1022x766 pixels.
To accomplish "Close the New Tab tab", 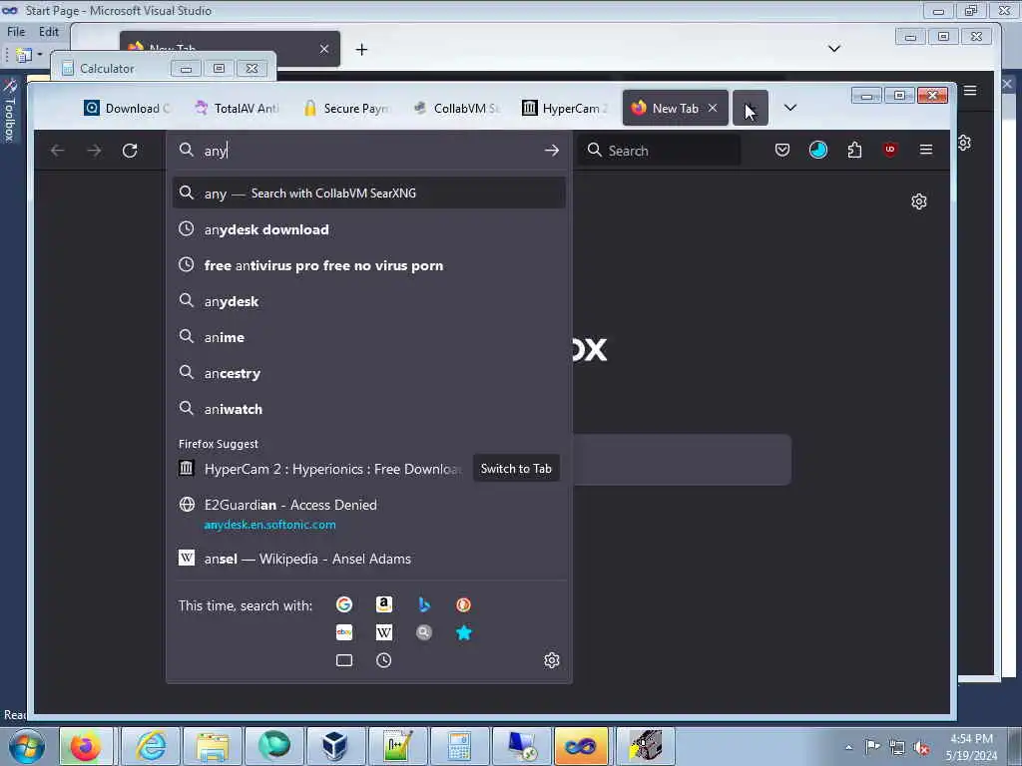I will tap(713, 108).
